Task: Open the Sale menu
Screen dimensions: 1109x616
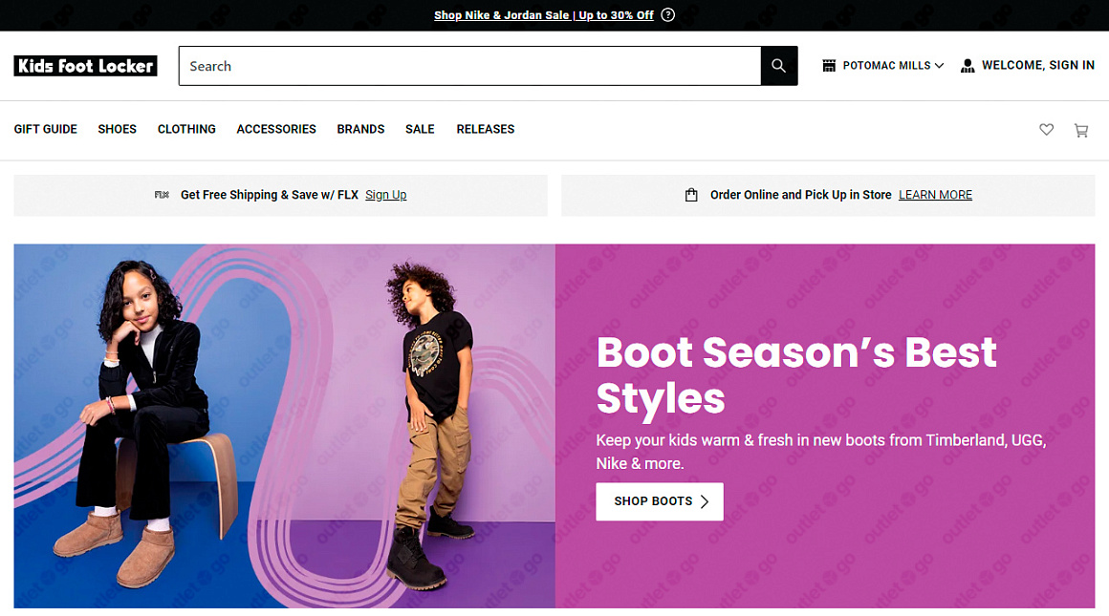Action: [420, 129]
